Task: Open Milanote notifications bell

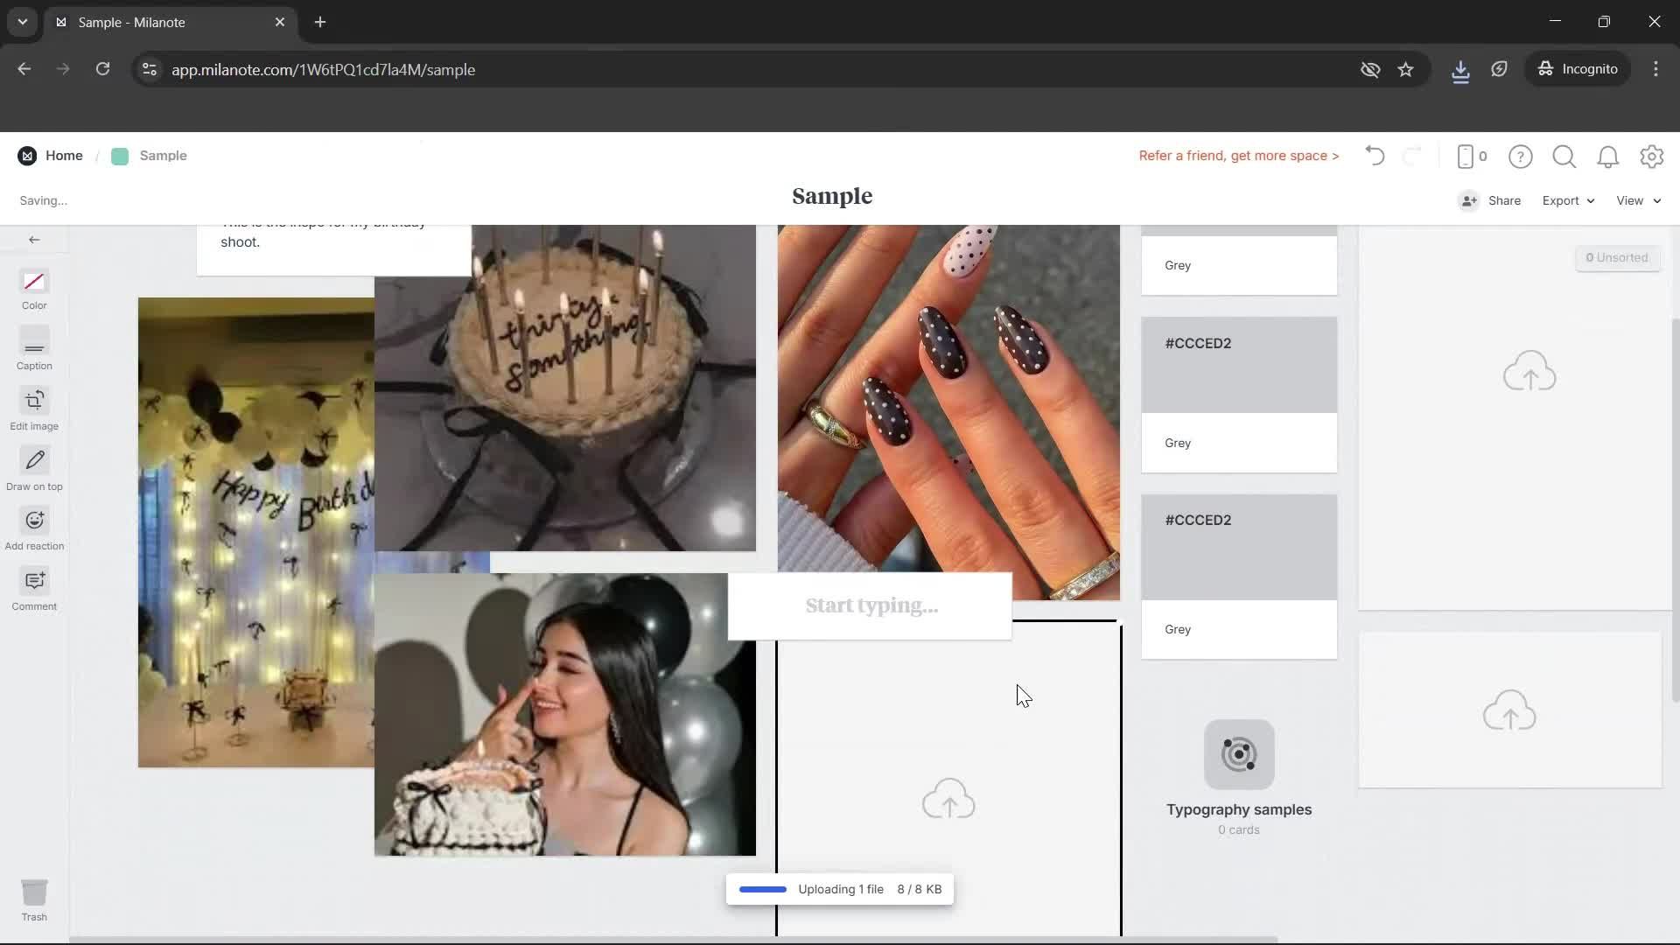Action: coord(1608,156)
